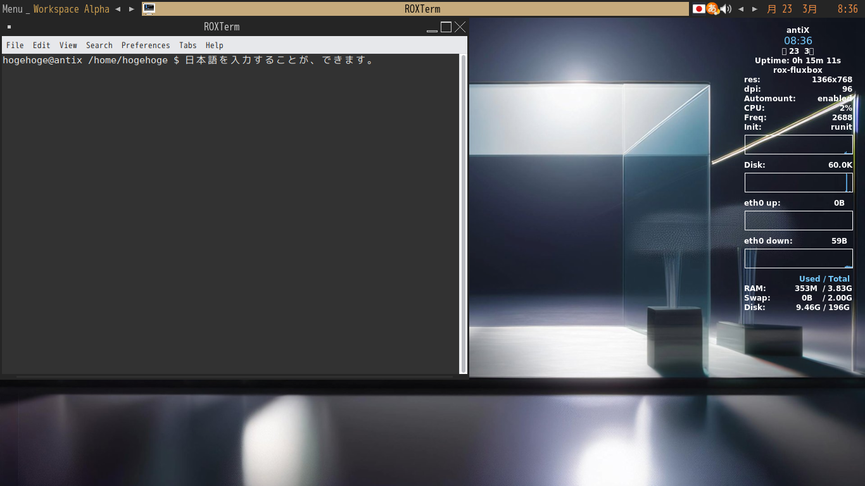This screenshot has width=865, height=486.
Task: Open the Search menu in ROXTerm
Action: 99,45
